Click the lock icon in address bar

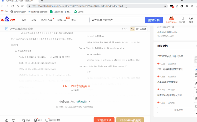(29, 6)
